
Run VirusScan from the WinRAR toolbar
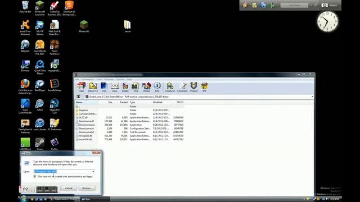[x=170, y=88]
